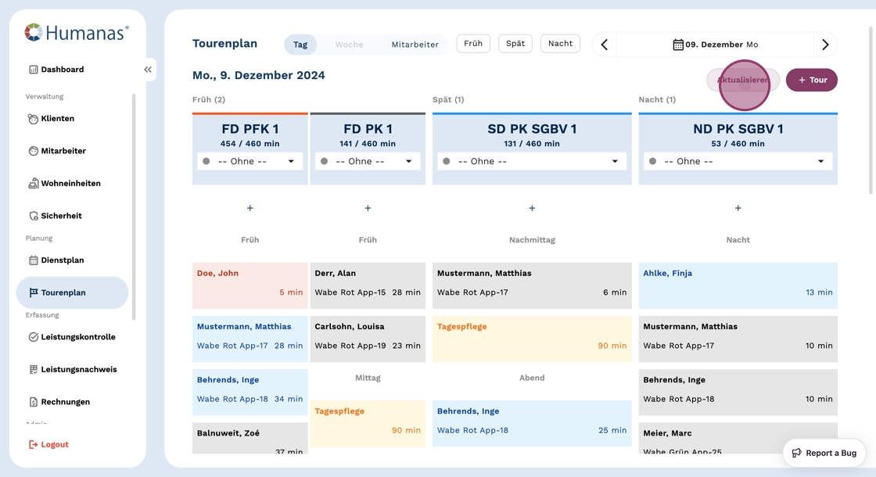This screenshot has width=876, height=477.
Task: Open Behrends, Inge 25 min card
Action: (x=532, y=423)
